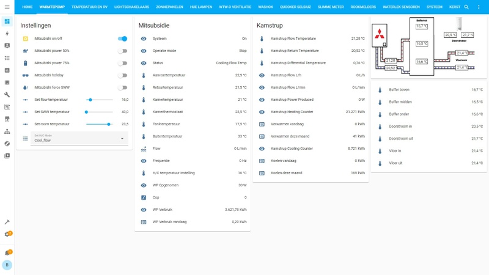This screenshot has height=275, width=489.
Task: Switch to the TEMPERATUUR EN RV tab
Action: click(x=89, y=7)
